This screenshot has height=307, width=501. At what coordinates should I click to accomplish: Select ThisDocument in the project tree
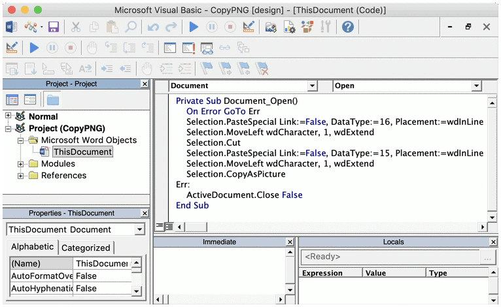83,152
